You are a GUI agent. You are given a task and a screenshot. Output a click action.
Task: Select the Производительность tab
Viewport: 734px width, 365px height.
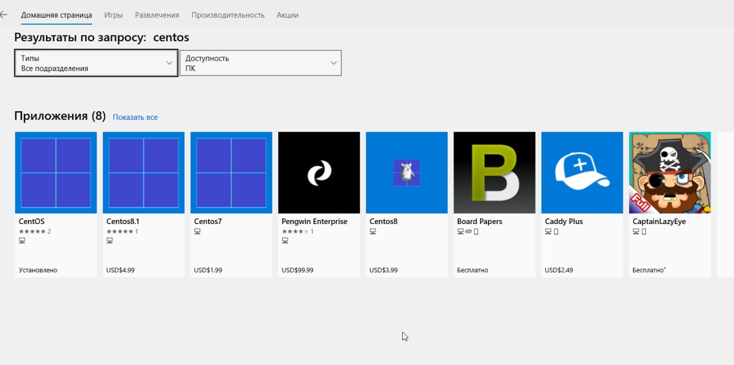click(228, 15)
